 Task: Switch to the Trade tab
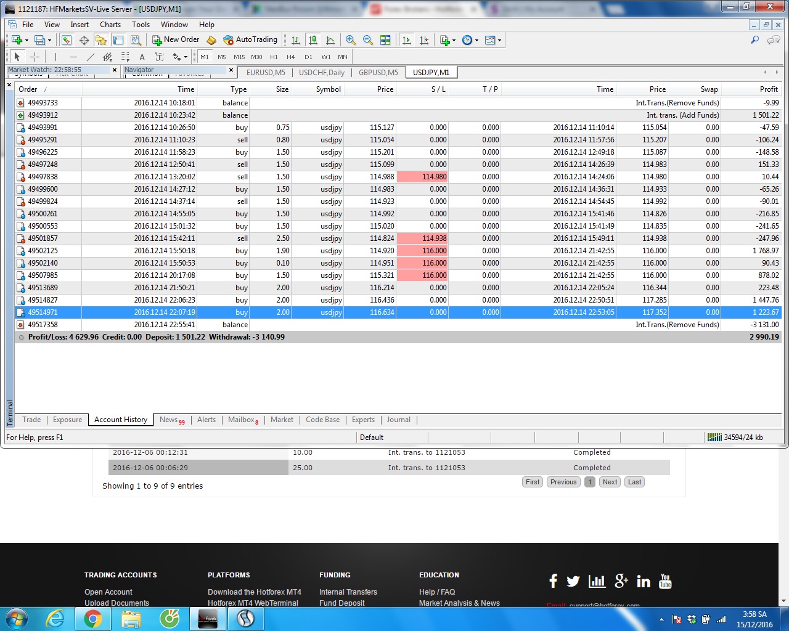click(x=31, y=420)
